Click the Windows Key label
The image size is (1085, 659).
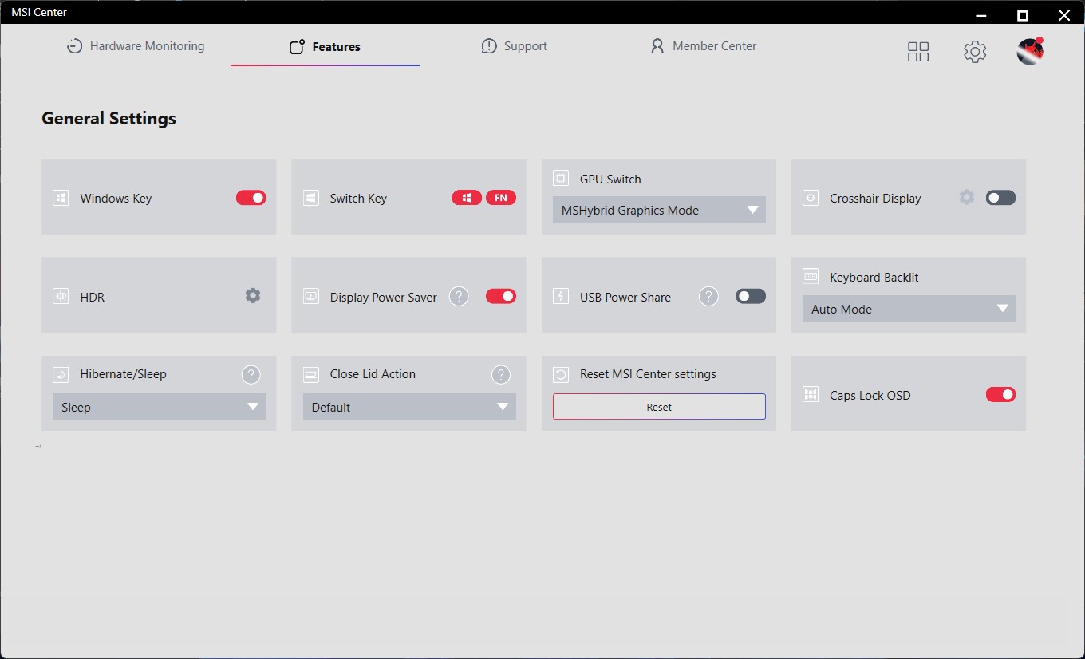116,199
